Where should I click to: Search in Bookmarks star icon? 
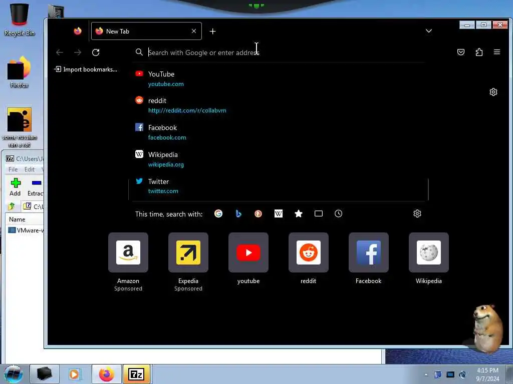click(x=299, y=213)
